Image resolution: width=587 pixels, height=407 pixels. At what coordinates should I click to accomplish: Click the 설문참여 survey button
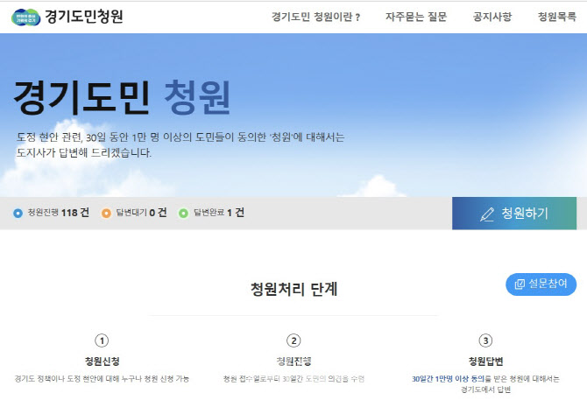pos(541,284)
